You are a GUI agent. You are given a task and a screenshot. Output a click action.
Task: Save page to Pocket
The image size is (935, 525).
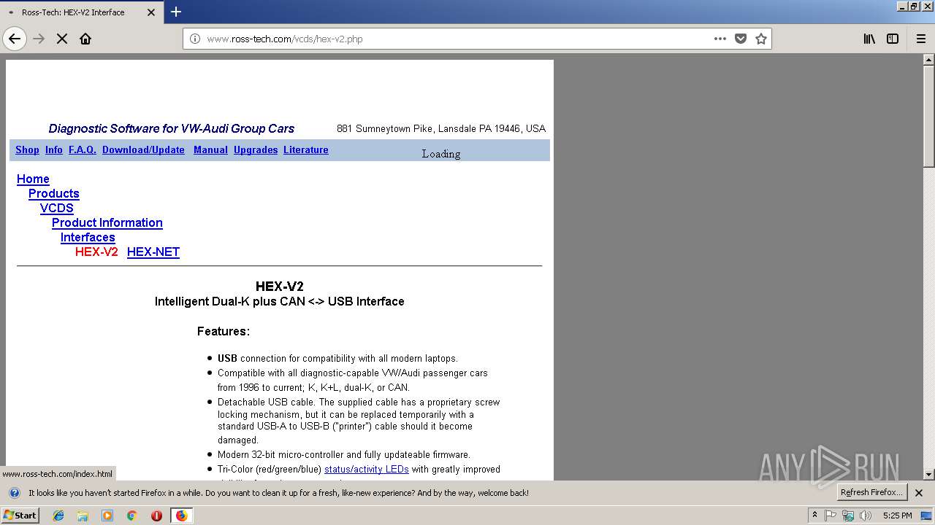741,39
